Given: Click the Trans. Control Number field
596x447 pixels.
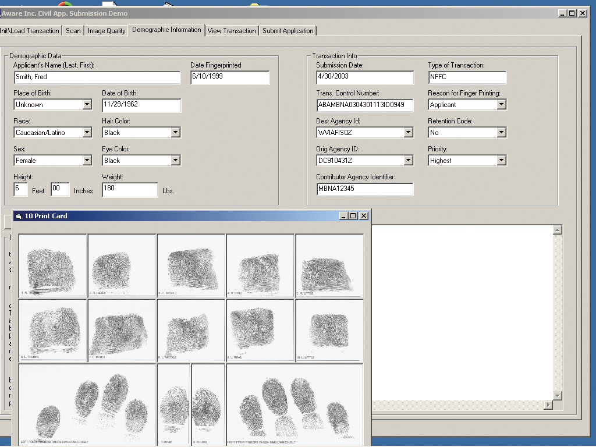Looking at the screenshot, I should point(364,105).
